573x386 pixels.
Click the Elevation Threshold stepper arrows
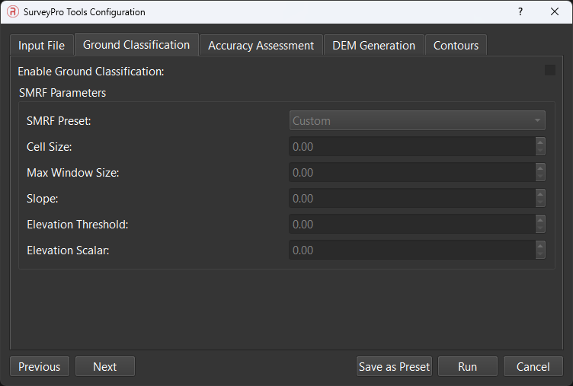[540, 225]
